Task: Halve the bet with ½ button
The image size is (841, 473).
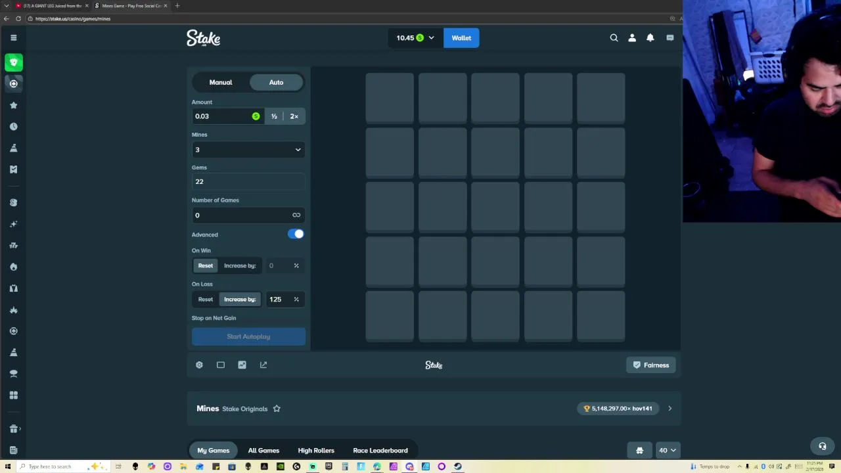Action: (274, 116)
